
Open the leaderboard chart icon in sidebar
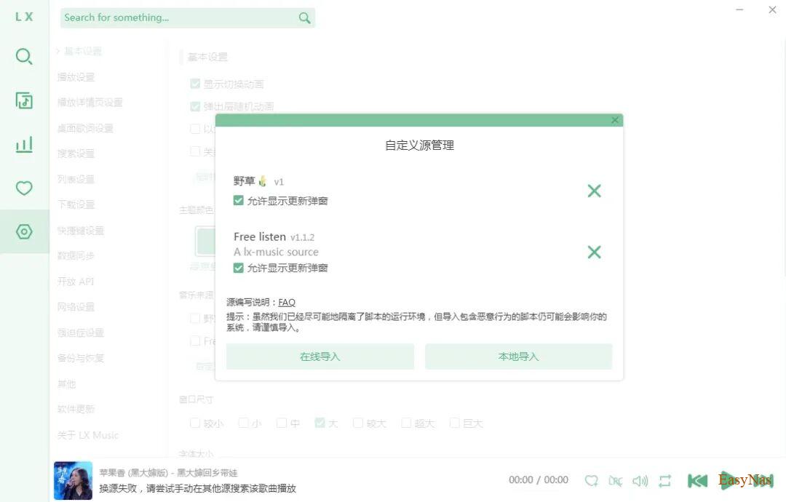[24, 144]
